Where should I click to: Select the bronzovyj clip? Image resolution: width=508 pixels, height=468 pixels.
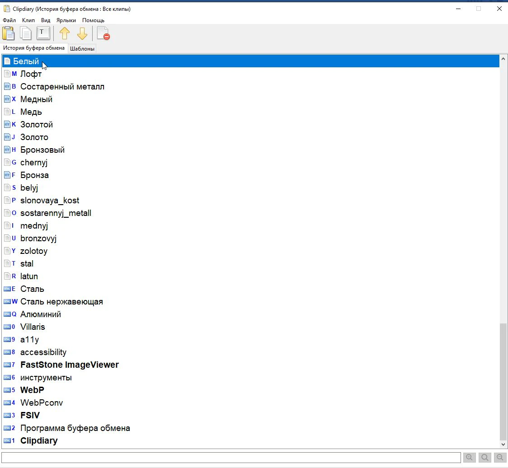click(x=251, y=238)
